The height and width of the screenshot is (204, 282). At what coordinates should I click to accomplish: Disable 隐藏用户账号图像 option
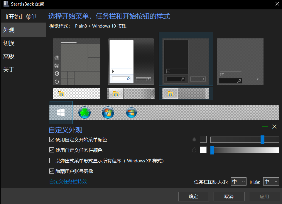[52, 171]
